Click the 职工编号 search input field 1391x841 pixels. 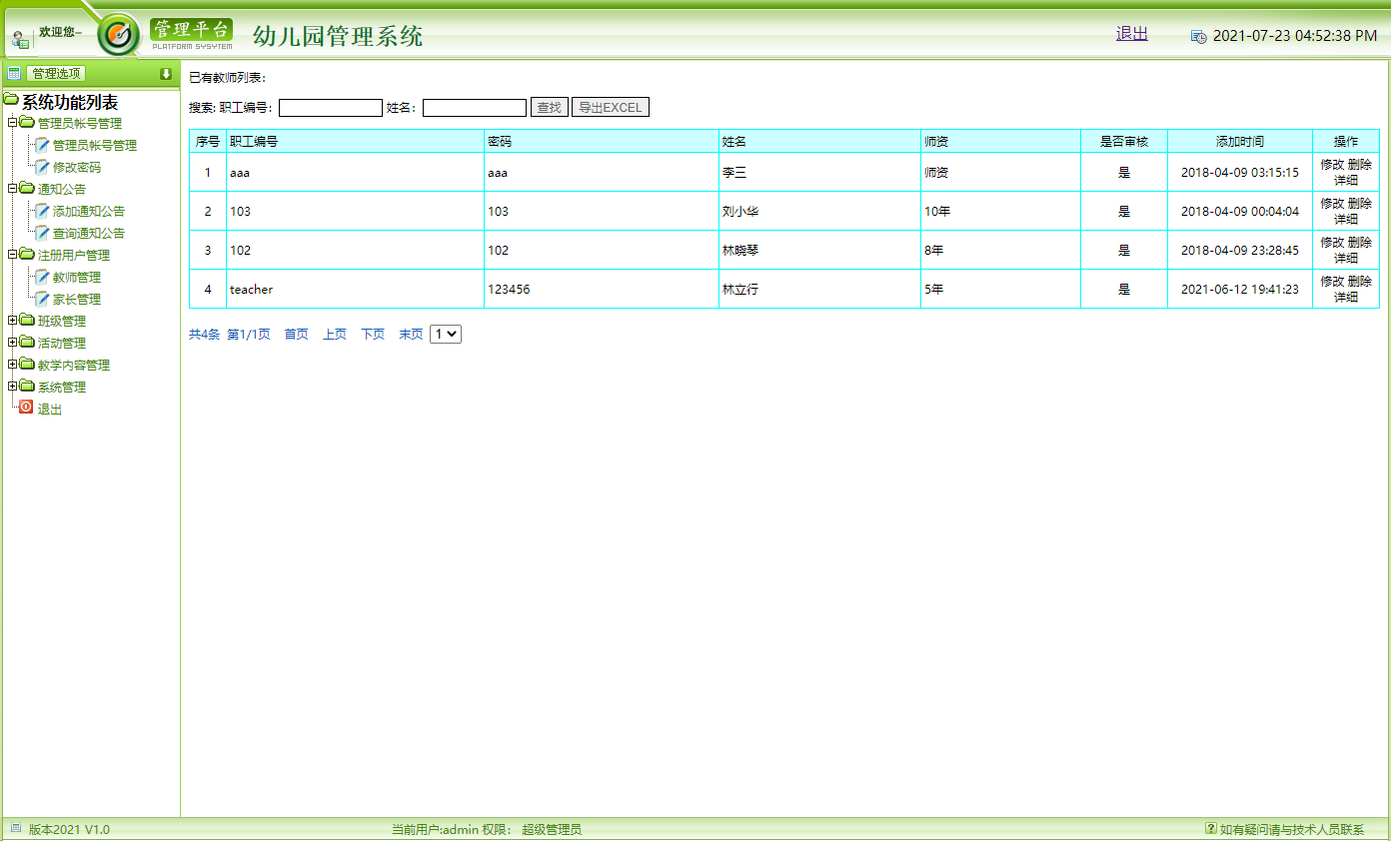tap(330, 107)
